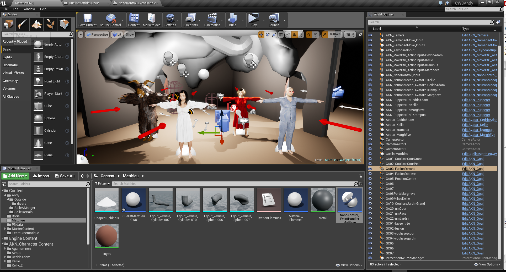The image size is (506, 272).
Task: Click the Content Browser back arrow
Action: 82,176
